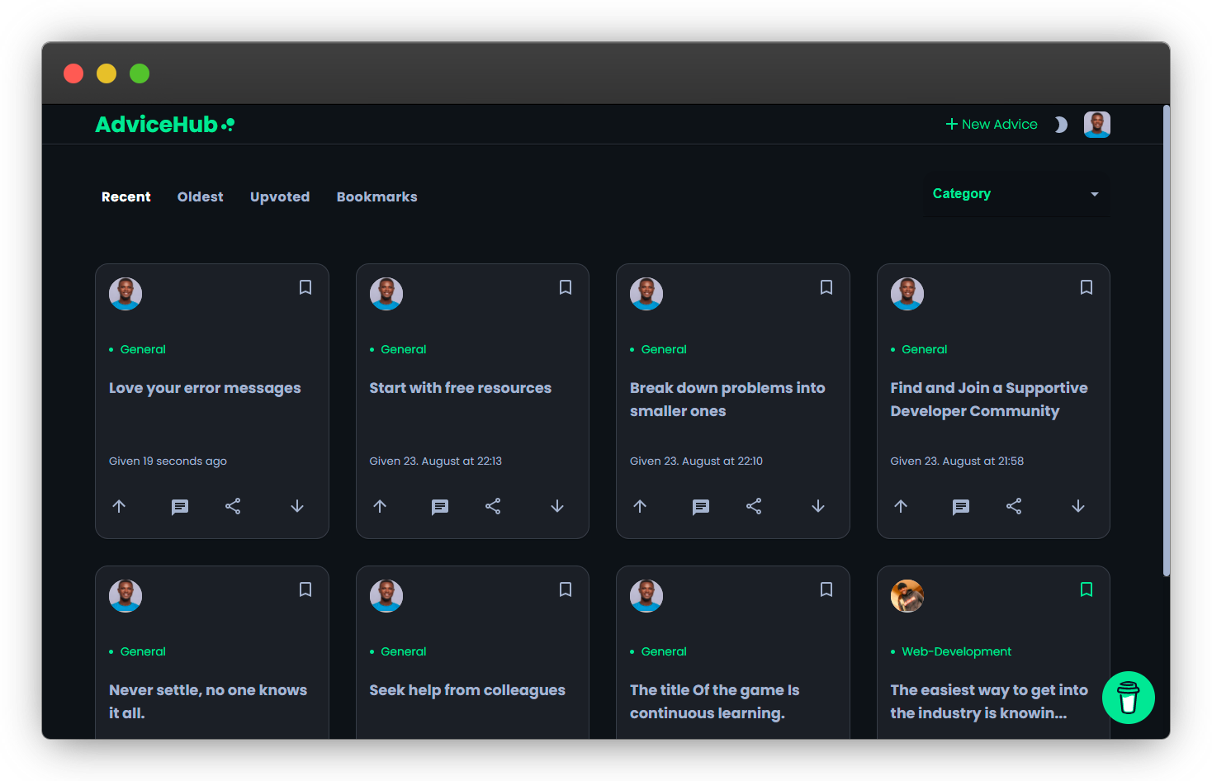Upvote the 'Supportive Developer Community' advice
The image size is (1212, 781).
(901, 506)
